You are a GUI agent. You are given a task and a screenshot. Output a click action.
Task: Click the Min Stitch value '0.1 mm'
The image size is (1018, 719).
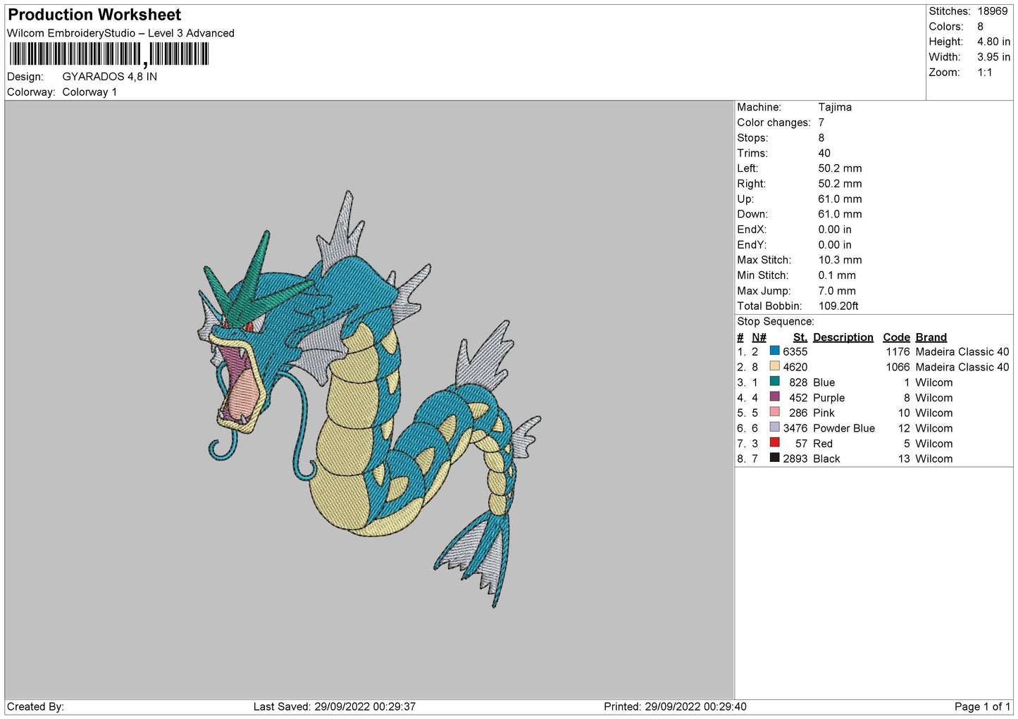(x=837, y=275)
